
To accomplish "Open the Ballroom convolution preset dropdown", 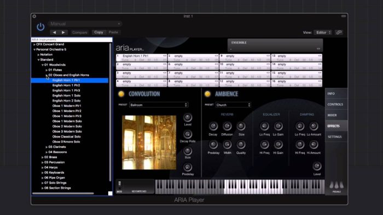I will (159, 105).
